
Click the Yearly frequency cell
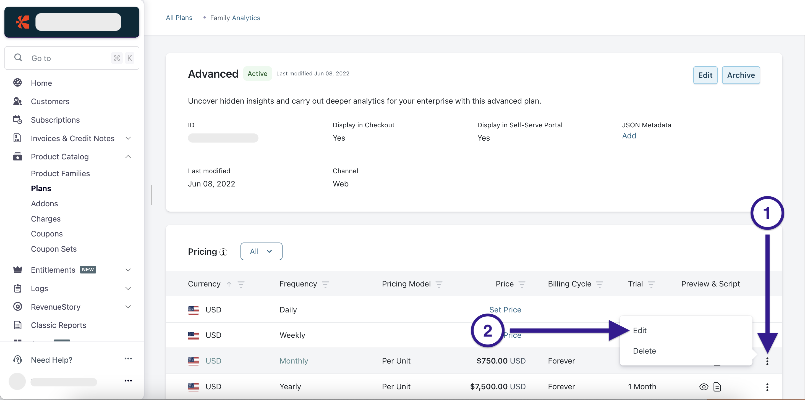pos(290,386)
